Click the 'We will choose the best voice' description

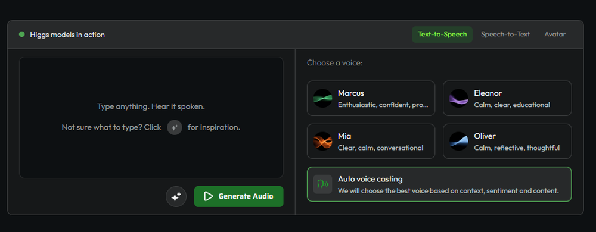(x=449, y=191)
